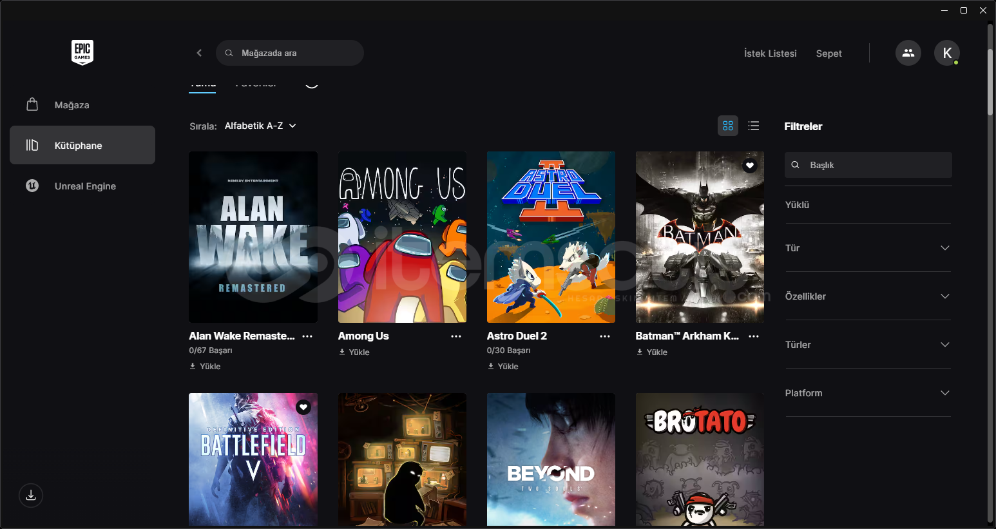Open the Among Us cover art
The image size is (996, 529).
(402, 237)
